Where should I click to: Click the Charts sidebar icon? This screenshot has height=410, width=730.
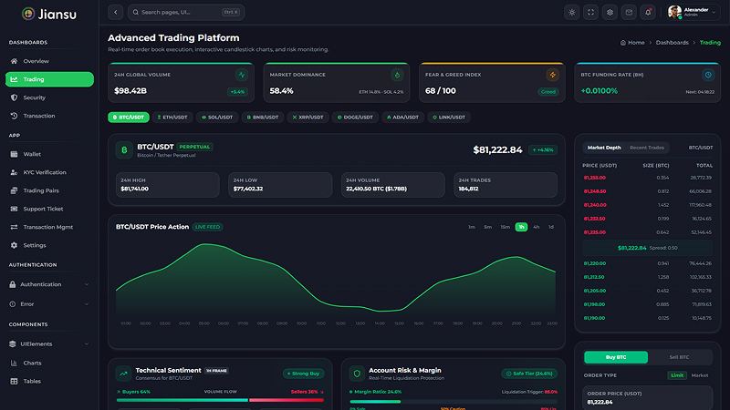[x=14, y=363]
